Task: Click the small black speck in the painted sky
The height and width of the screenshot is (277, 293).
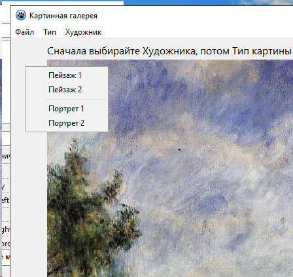Action: pos(179,150)
